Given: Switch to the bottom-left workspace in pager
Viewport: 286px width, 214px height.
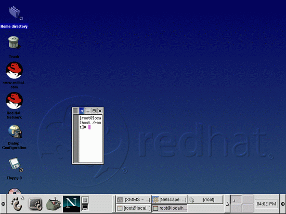Looking at the screenshot, I should 237,208.
